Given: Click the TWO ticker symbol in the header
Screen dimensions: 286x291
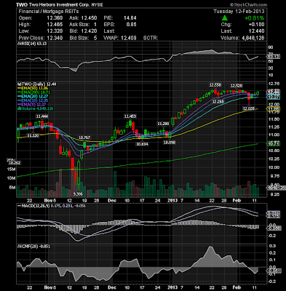Looking at the screenshot, I should click(22, 4).
